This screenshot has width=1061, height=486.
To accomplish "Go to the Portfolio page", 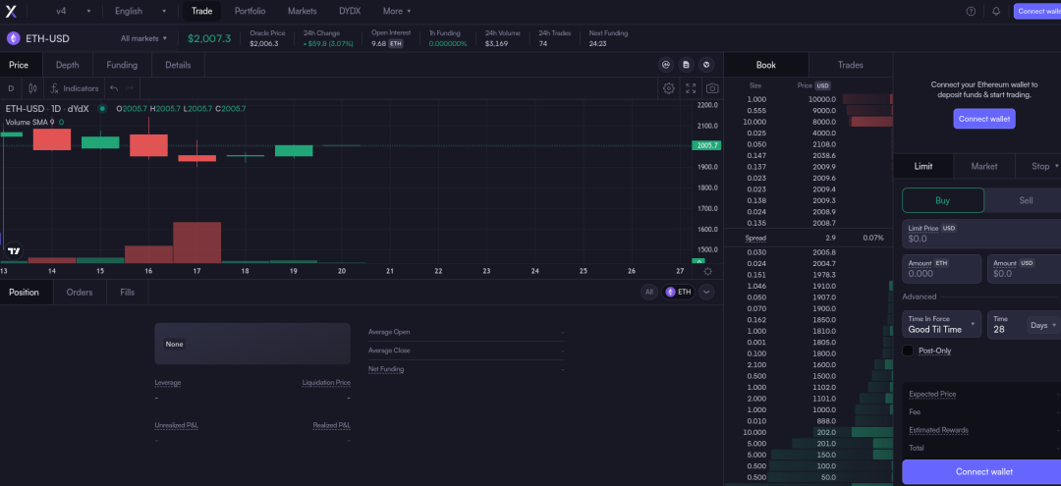I will [x=250, y=11].
